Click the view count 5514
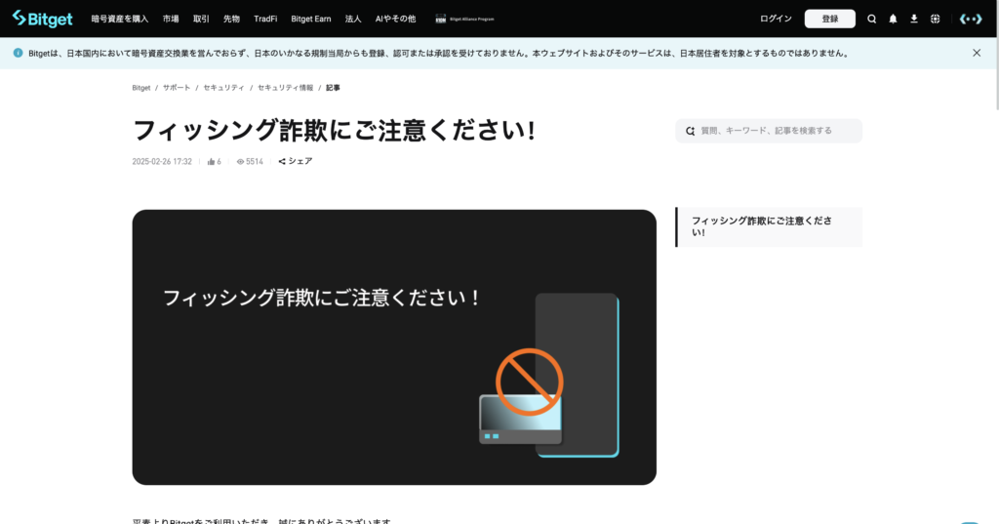The width and height of the screenshot is (999, 524). 250,162
